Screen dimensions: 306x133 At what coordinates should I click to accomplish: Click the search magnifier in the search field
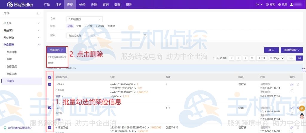145,35
